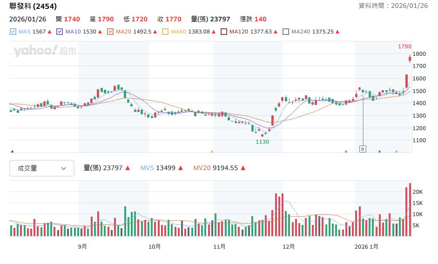This screenshot has width=438, height=264.
Task: Click the purple triangle marker in January
Action: tap(379, 151)
